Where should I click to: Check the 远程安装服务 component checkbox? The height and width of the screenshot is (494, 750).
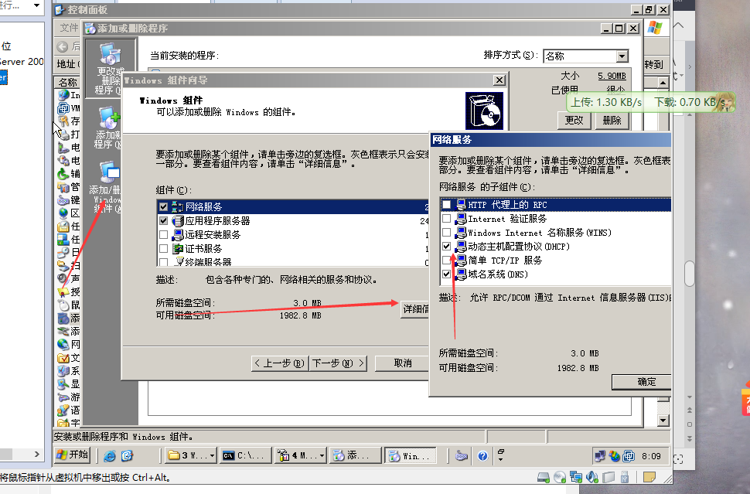click(x=164, y=234)
